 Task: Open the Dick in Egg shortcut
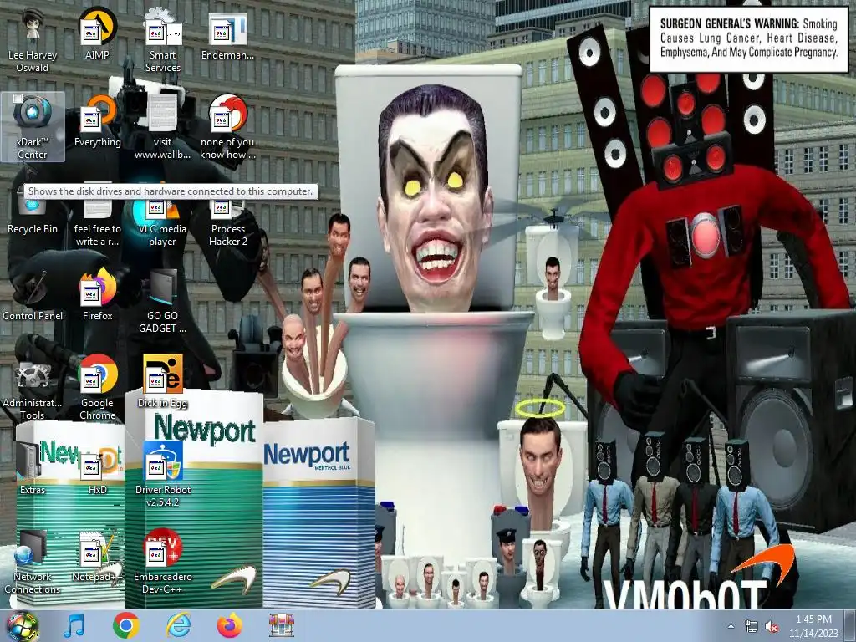(x=163, y=382)
